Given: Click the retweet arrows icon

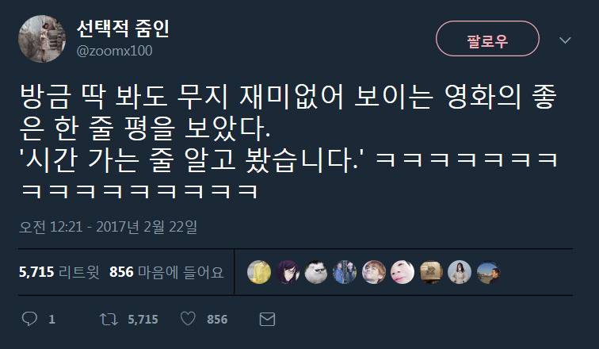Looking at the screenshot, I should tap(109, 319).
